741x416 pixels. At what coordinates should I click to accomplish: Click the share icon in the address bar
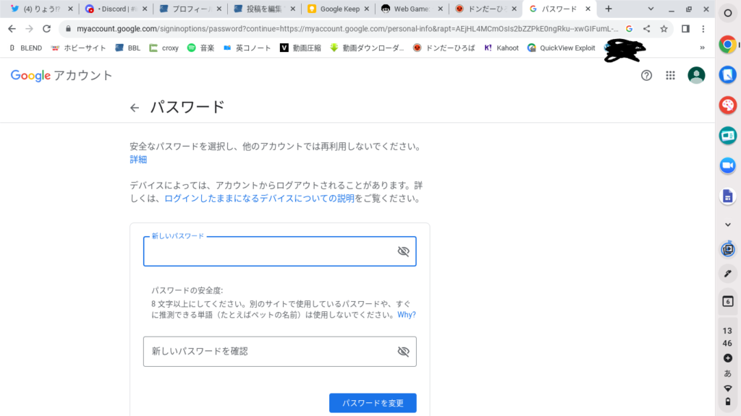[x=646, y=29]
